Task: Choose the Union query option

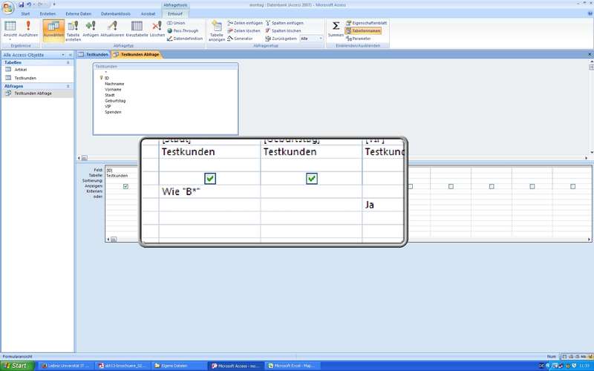Action: (176, 23)
